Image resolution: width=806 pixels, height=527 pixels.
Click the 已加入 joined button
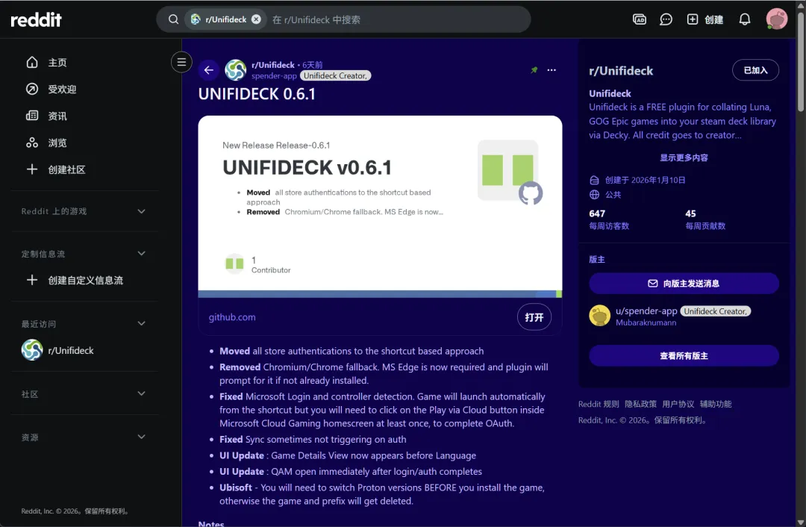[x=755, y=70]
